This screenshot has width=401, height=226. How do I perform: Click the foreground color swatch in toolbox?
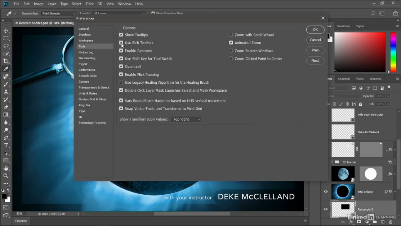[x=4, y=197]
